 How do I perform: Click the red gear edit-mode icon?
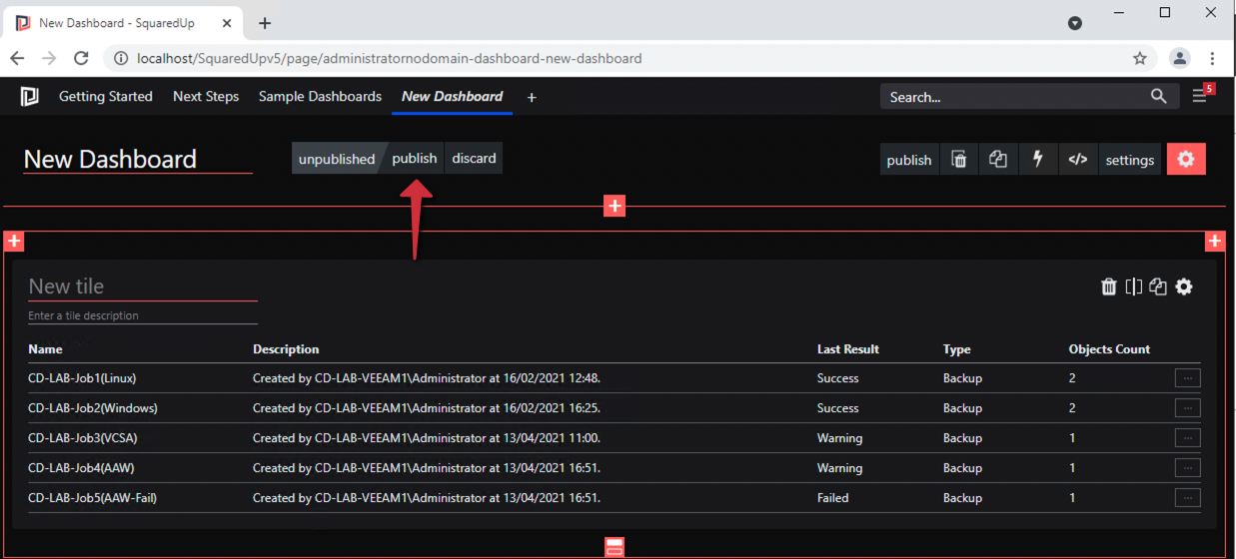1186,160
